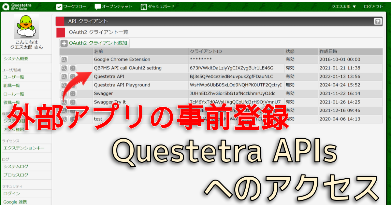Click the クエス太郎 avatar image
This screenshot has height=205, width=391.
pos(26,26)
